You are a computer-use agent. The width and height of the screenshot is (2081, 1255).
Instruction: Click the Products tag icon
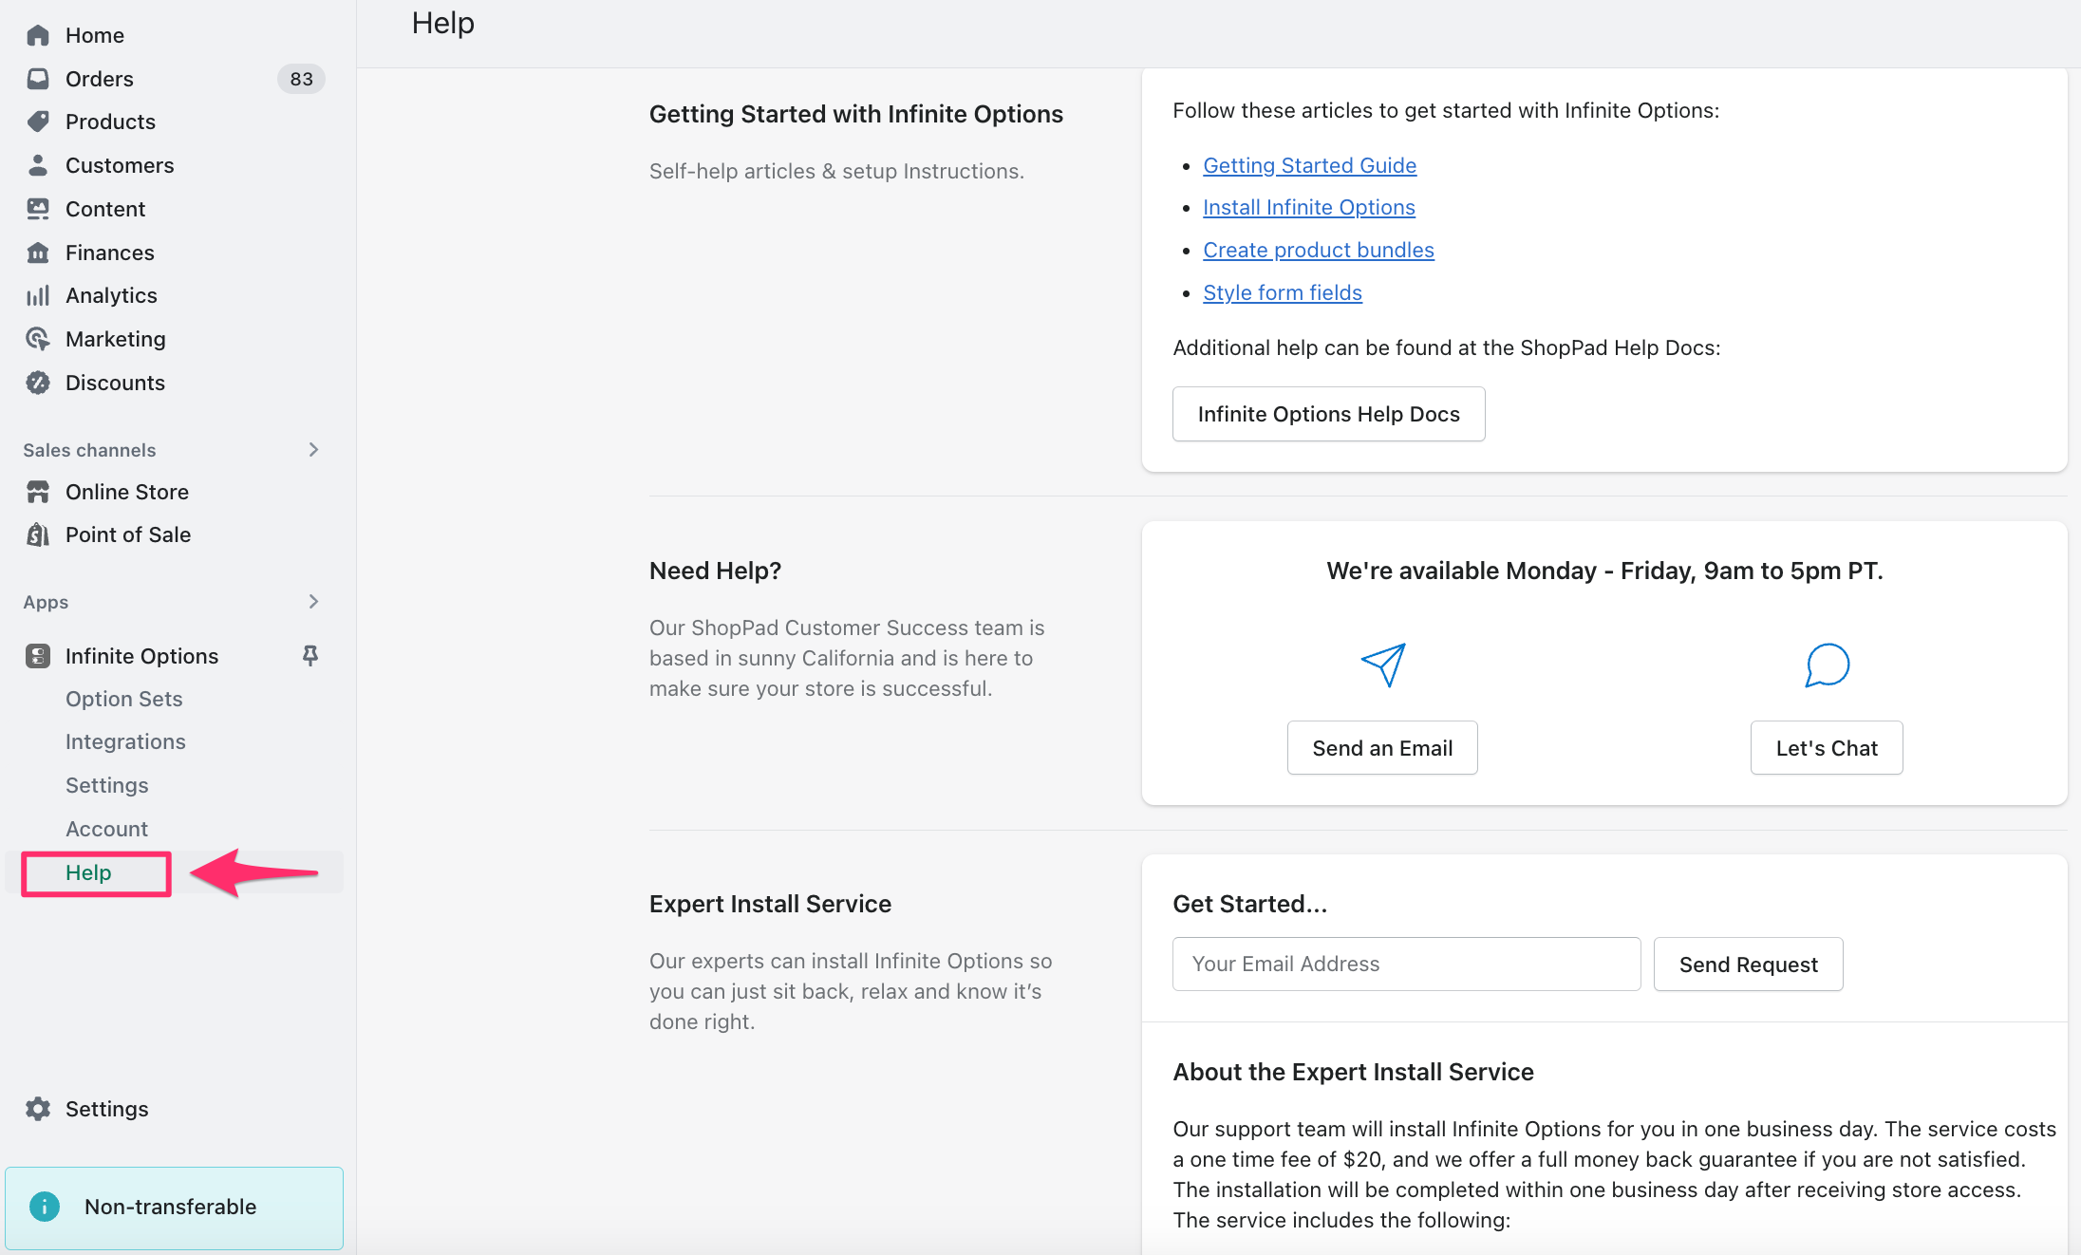[x=38, y=122]
